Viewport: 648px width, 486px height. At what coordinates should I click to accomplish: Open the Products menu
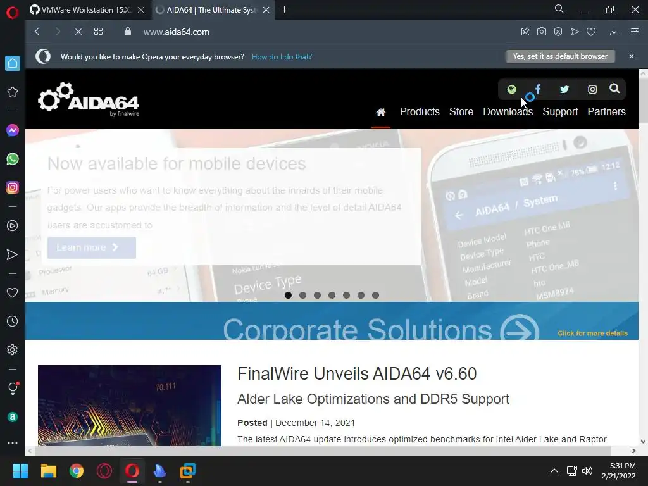pos(420,111)
